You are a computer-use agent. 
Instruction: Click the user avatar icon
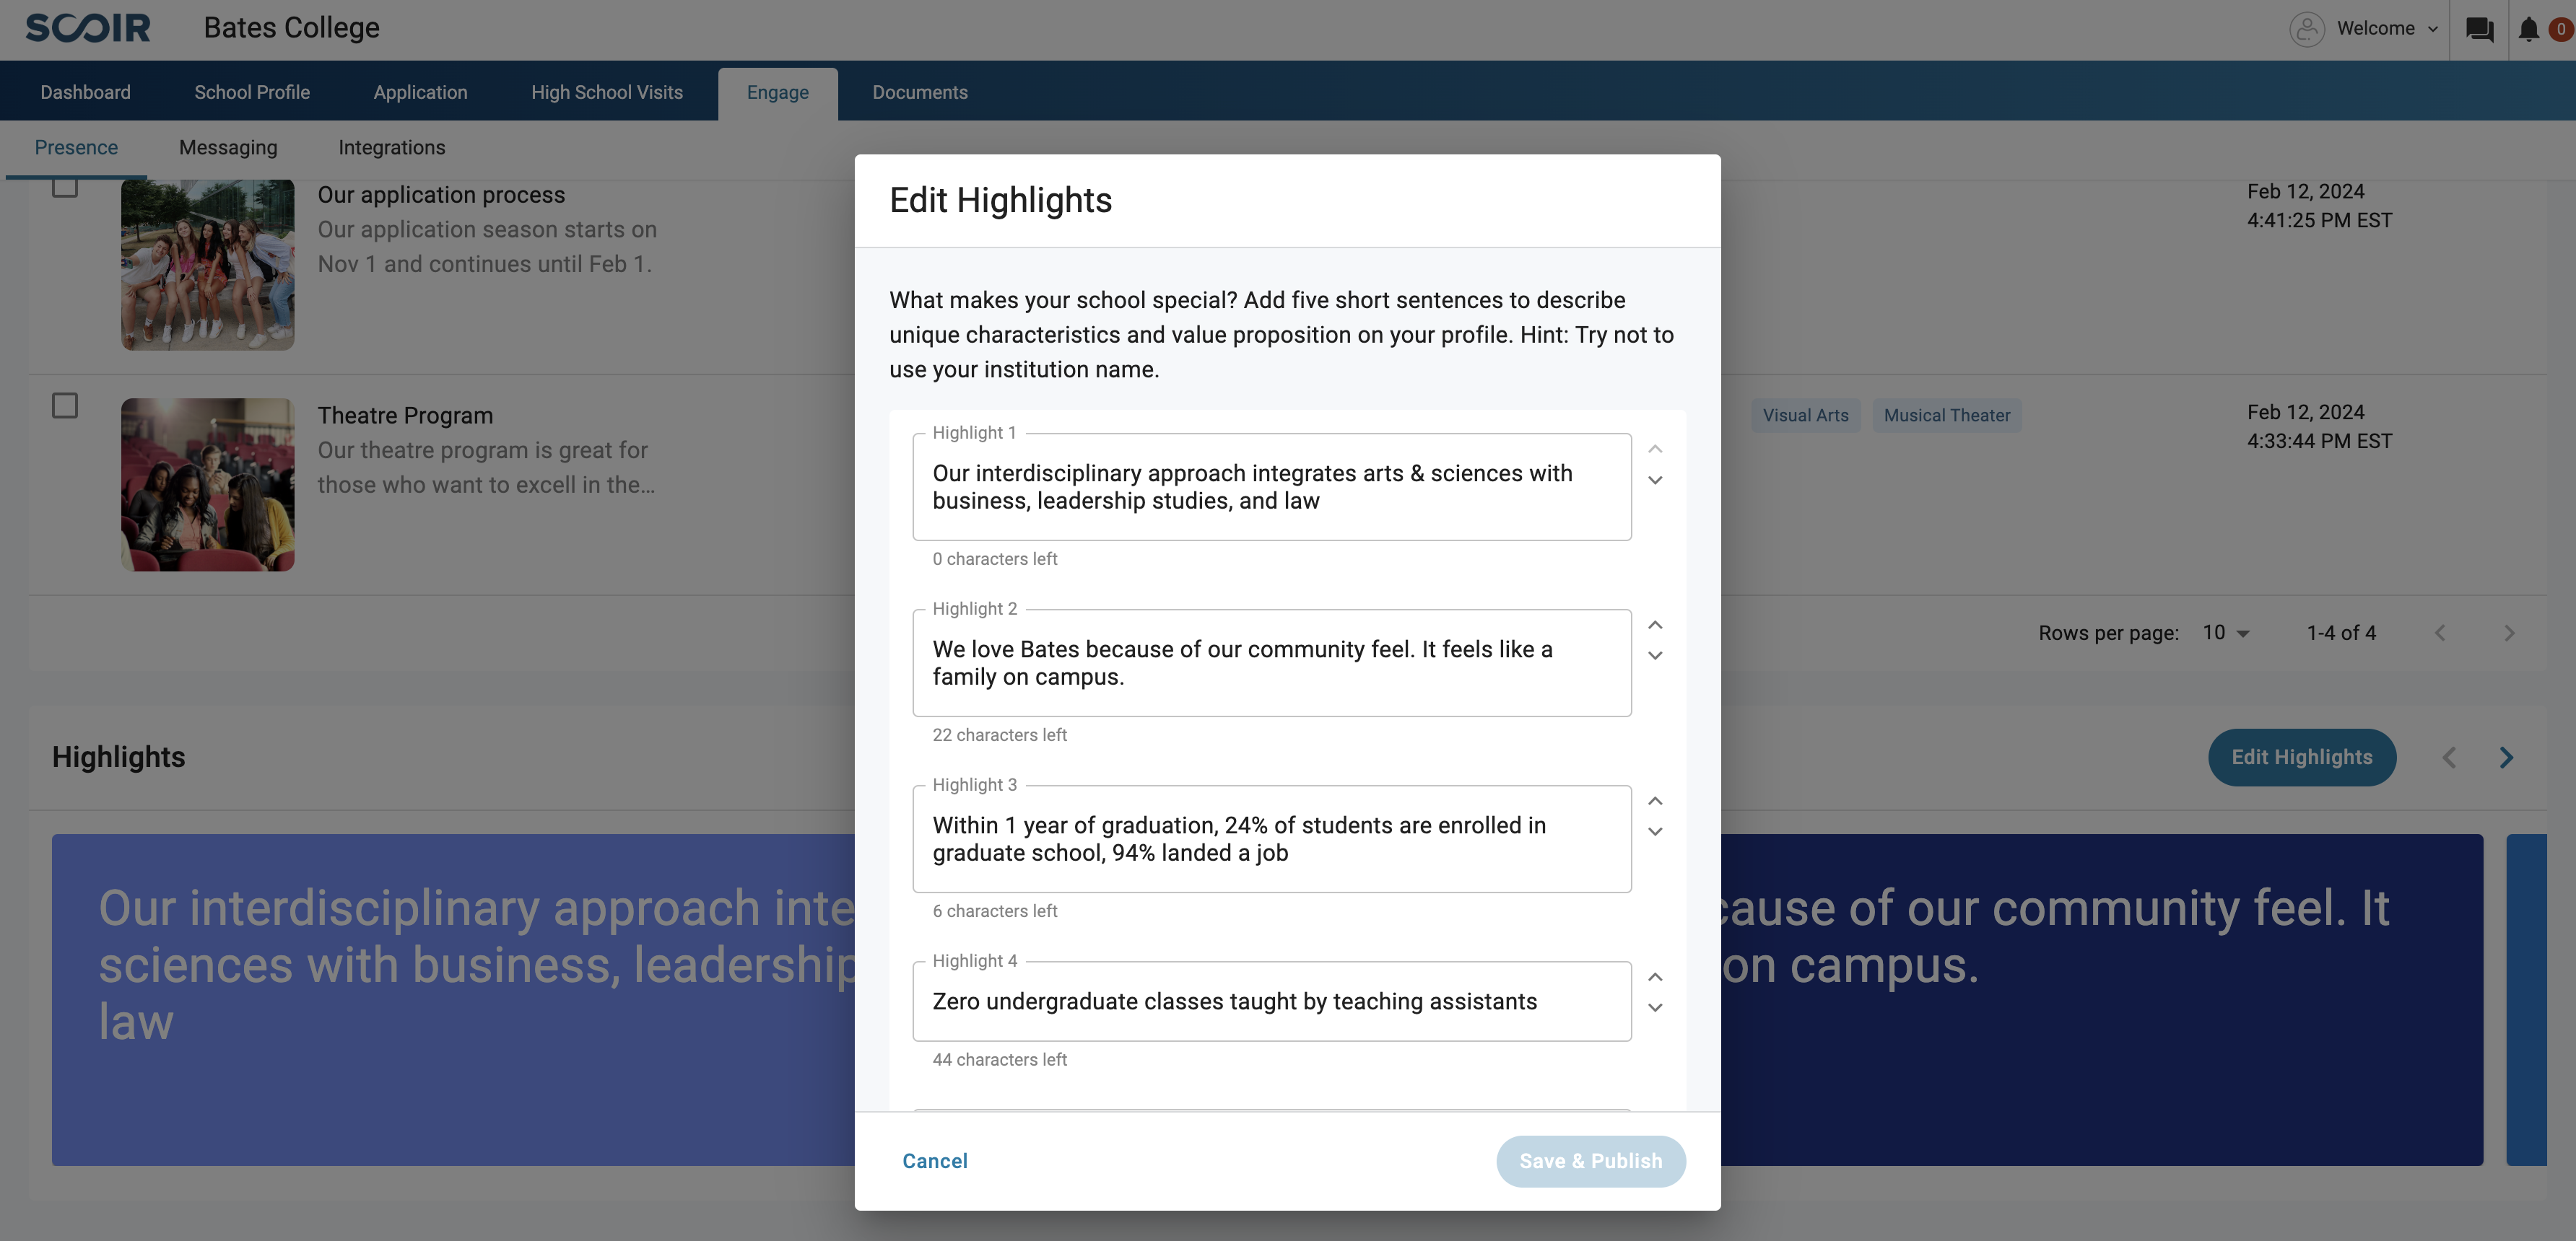[2306, 29]
